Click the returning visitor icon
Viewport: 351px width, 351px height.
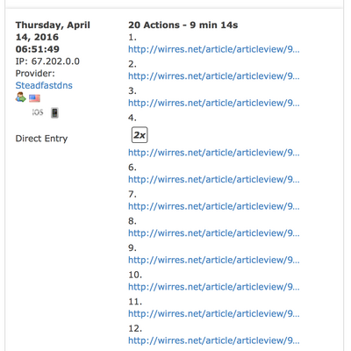tap(20, 97)
